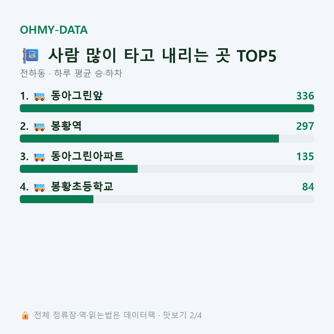Click the 84 ridership value

click(x=308, y=187)
